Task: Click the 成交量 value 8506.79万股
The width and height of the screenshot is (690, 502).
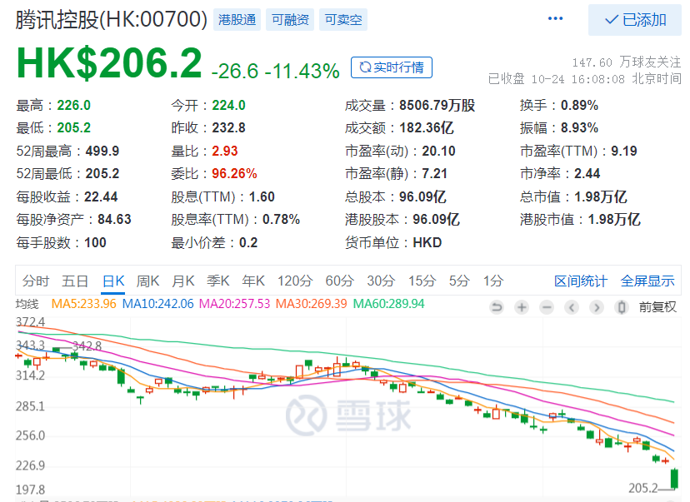Action: (437, 106)
